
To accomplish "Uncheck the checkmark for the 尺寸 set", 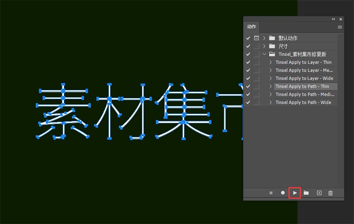I will tap(248, 46).
